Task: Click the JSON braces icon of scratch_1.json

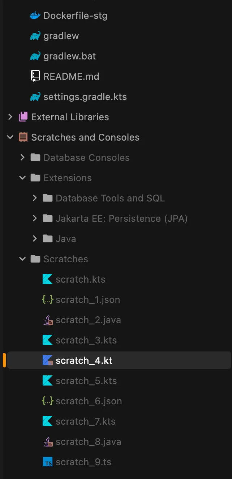Action: 47,300
